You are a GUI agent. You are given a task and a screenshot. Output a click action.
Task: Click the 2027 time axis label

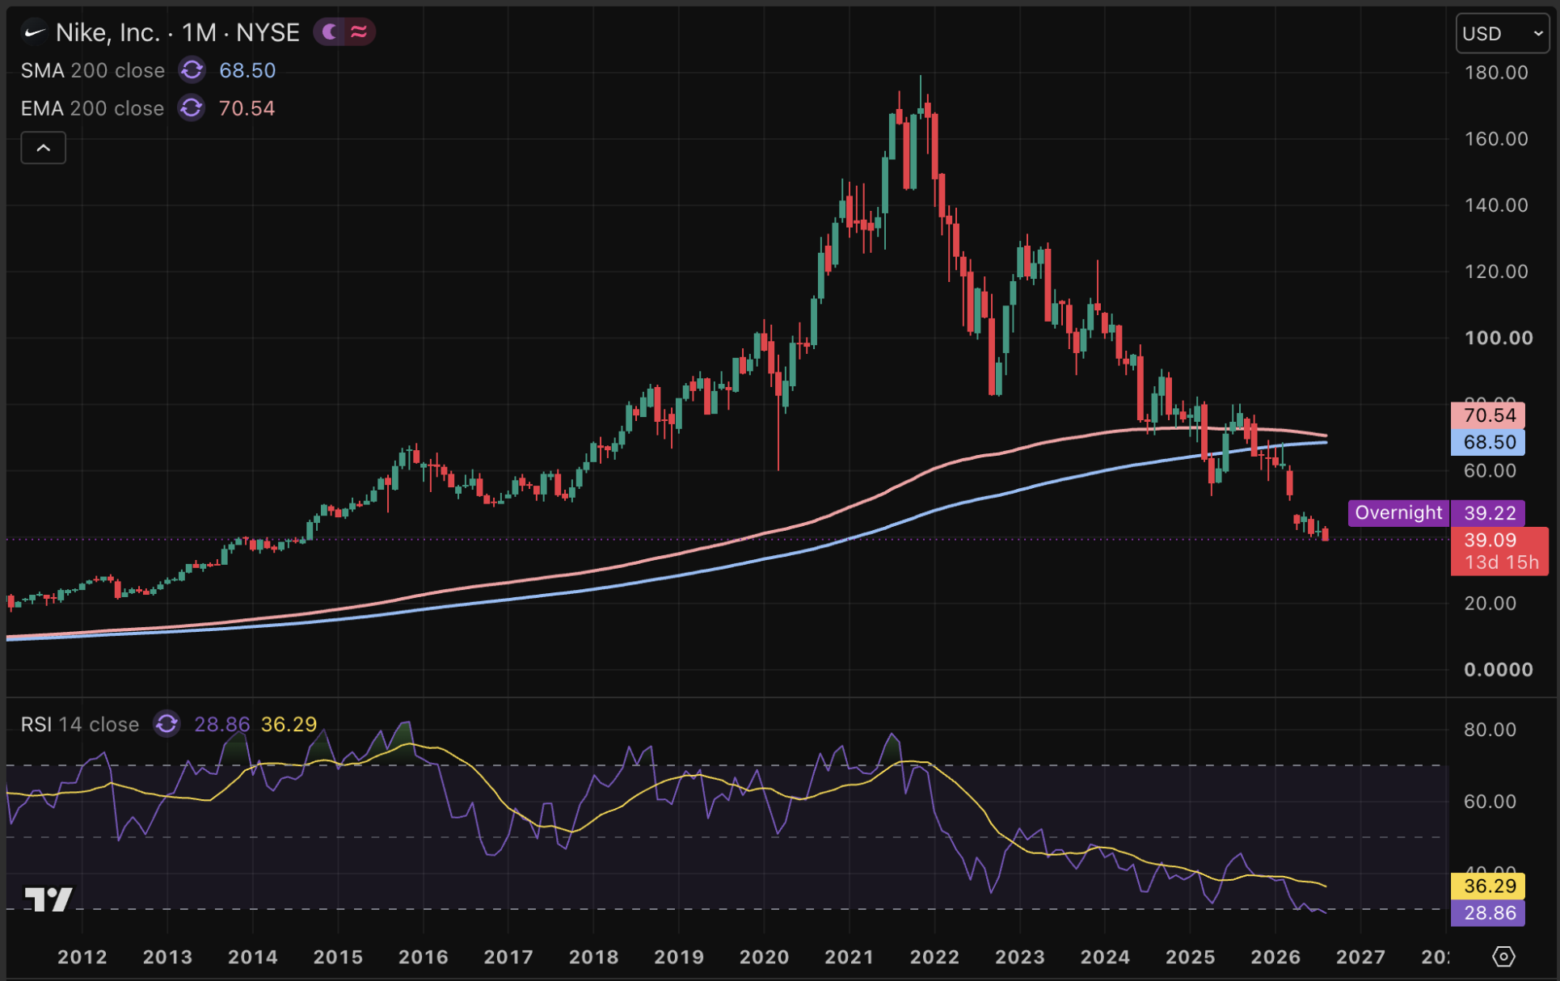click(1361, 957)
